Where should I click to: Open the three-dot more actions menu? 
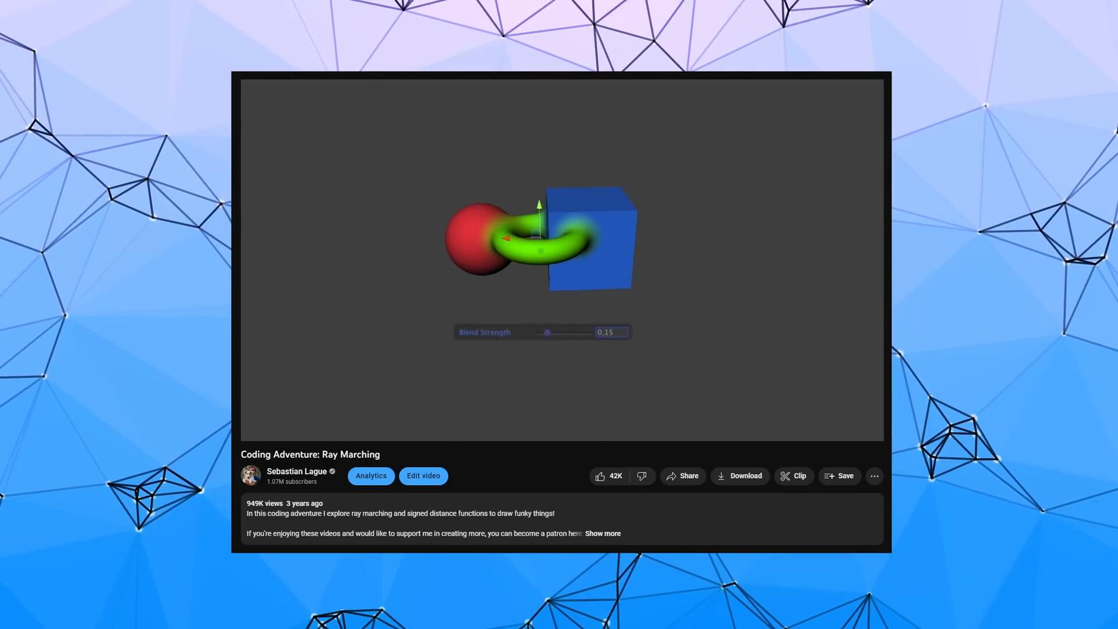(x=874, y=476)
